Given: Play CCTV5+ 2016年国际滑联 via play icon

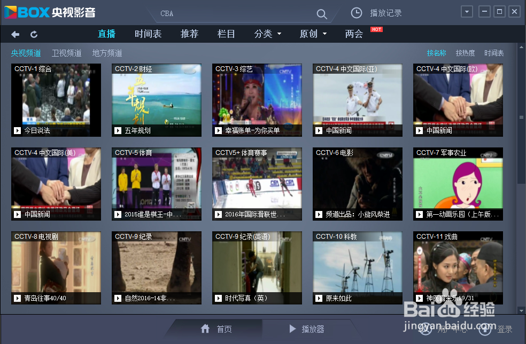Looking at the screenshot, I should 219,214.
